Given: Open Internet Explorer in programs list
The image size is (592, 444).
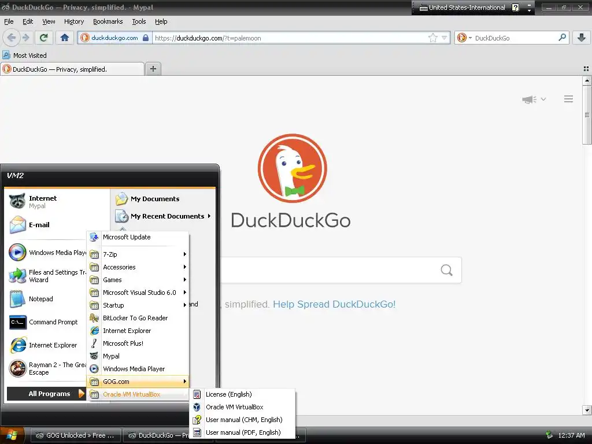Looking at the screenshot, I should [x=138, y=331].
